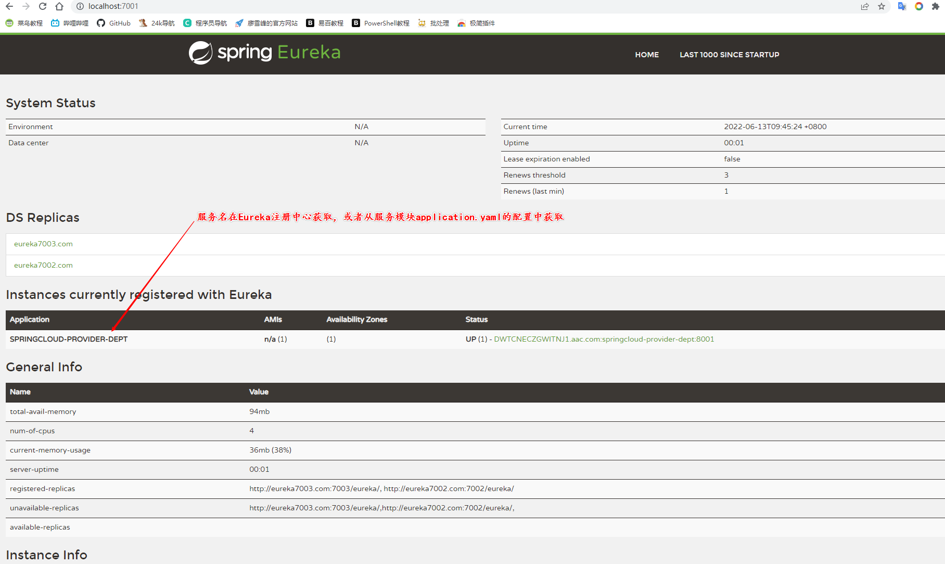
Task: Click the Spring Eureka logo
Action: pyautogui.click(x=264, y=53)
